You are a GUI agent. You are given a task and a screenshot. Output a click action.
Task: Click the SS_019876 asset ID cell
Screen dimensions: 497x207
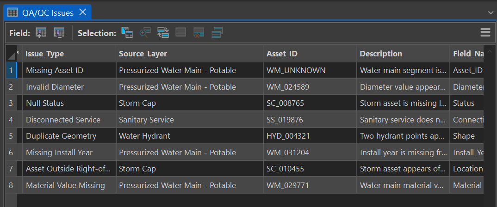tap(310, 120)
